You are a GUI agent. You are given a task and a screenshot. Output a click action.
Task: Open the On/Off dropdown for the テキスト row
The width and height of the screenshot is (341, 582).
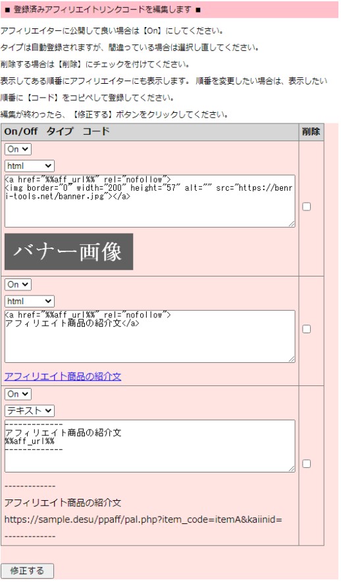point(18,394)
